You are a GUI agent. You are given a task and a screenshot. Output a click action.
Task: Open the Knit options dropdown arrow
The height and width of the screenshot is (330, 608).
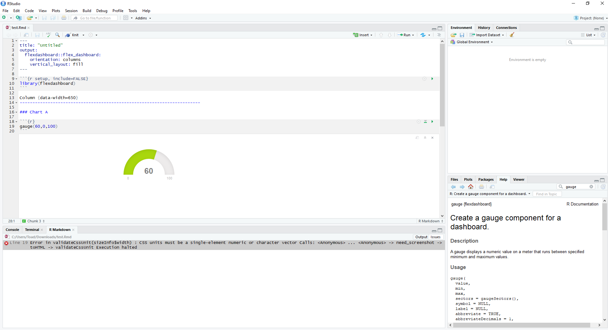[x=83, y=35]
